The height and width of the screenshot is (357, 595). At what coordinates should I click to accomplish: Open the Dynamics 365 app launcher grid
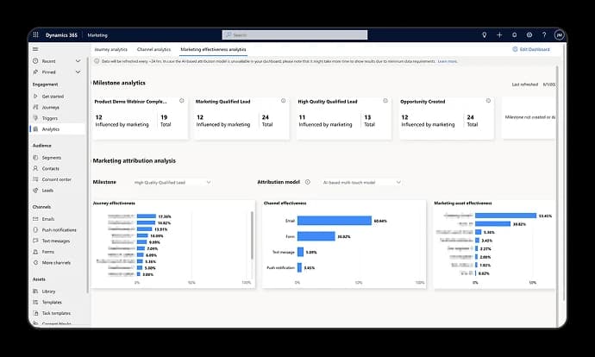(36, 35)
